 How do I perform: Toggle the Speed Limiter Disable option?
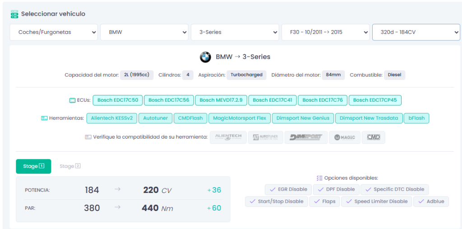377,202
